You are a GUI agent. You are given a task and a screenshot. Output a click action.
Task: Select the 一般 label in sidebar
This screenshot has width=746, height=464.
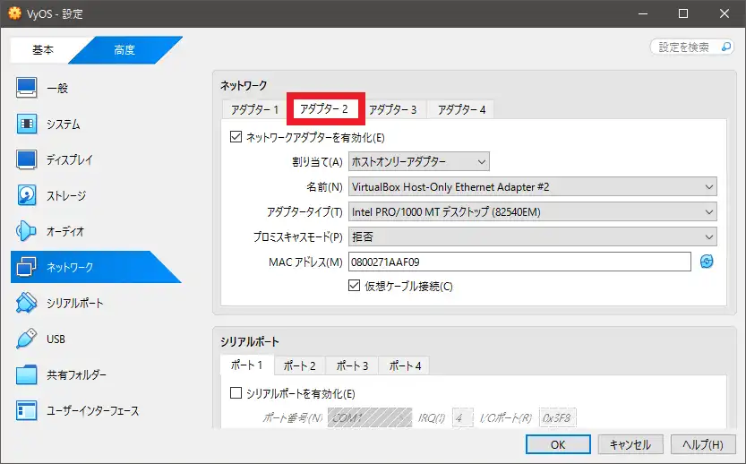57,88
